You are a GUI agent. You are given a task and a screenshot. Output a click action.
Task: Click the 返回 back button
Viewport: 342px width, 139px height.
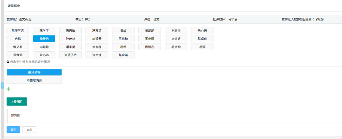point(29,130)
